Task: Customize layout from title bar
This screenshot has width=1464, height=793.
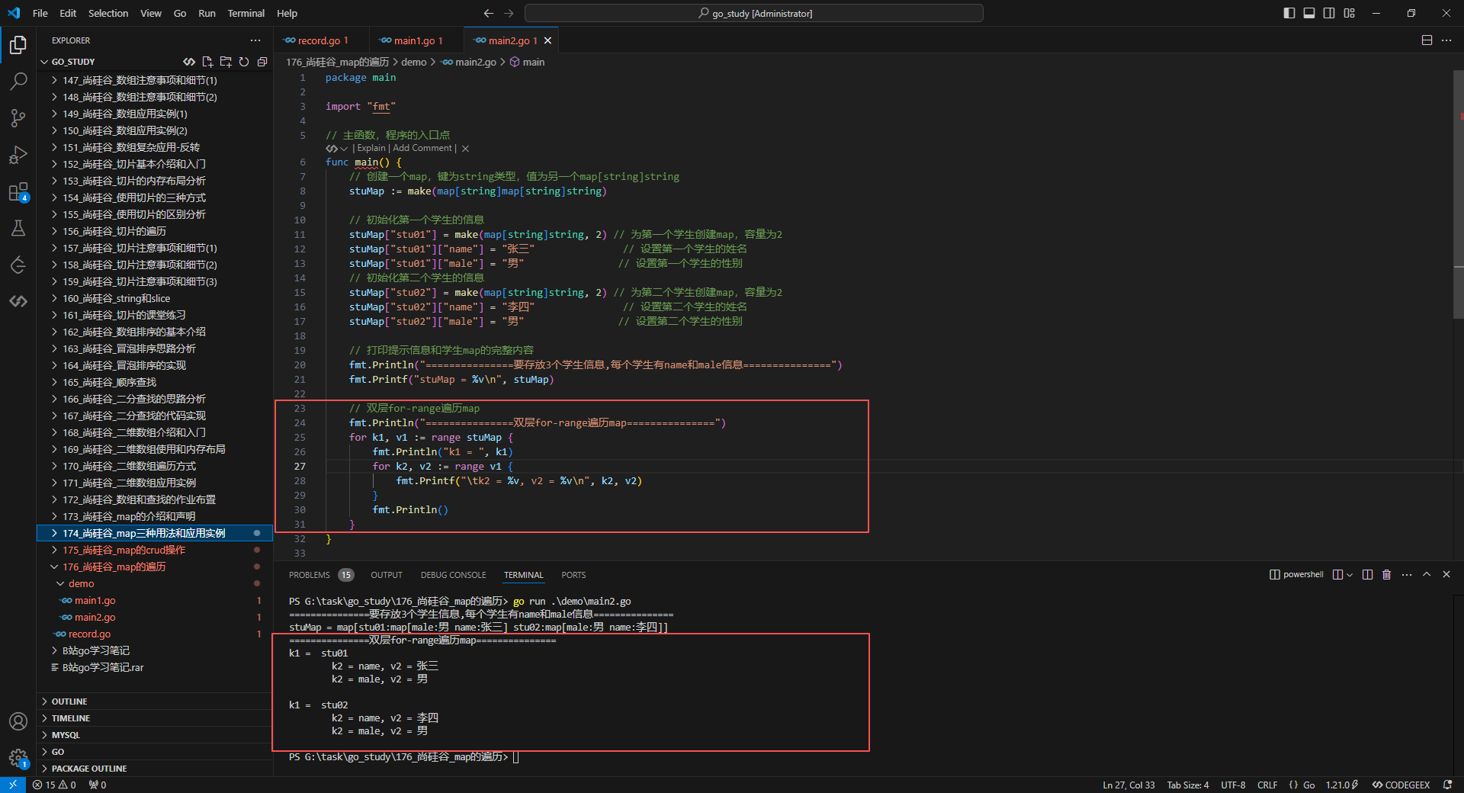Action: pos(1350,13)
